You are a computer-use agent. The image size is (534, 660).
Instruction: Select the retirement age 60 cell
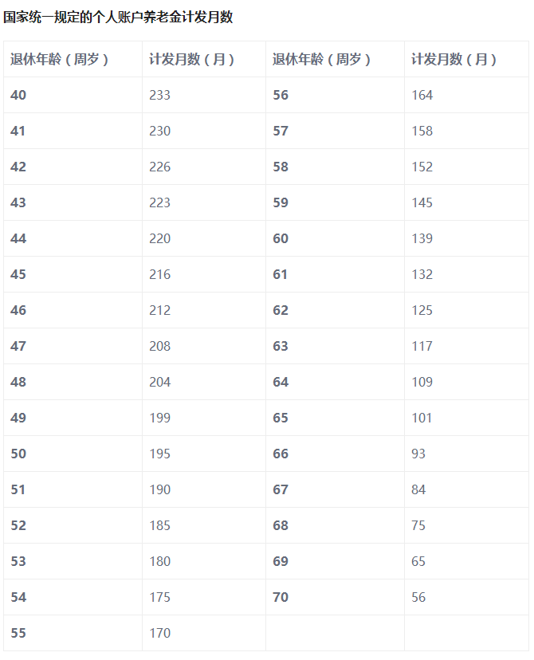click(x=281, y=238)
